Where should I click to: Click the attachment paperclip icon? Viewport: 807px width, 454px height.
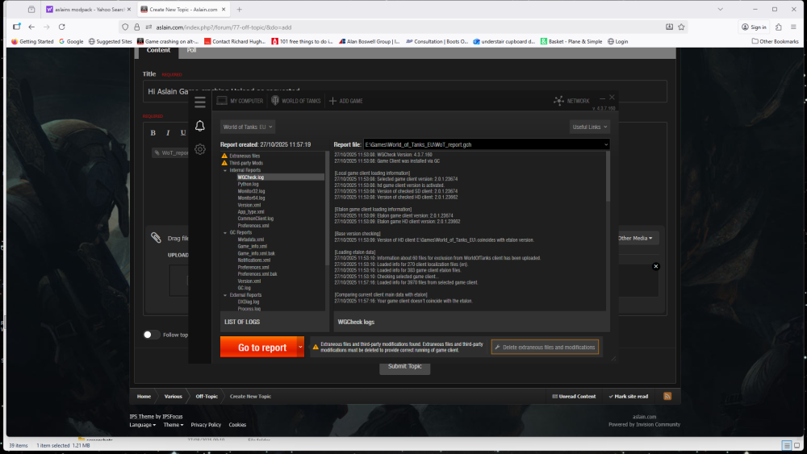point(156,238)
